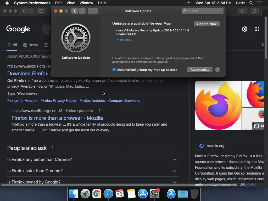Open the Firefox features link

pyautogui.click(x=92, y=100)
